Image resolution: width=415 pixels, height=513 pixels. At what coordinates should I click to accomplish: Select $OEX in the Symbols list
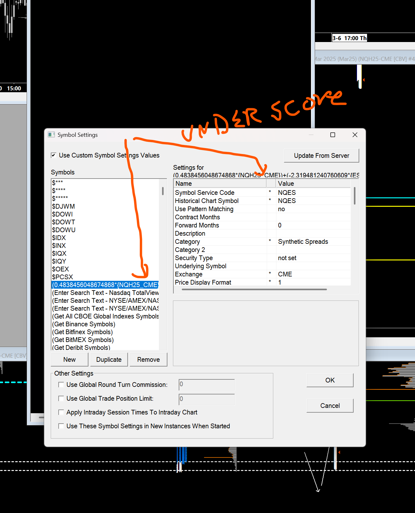point(105,269)
